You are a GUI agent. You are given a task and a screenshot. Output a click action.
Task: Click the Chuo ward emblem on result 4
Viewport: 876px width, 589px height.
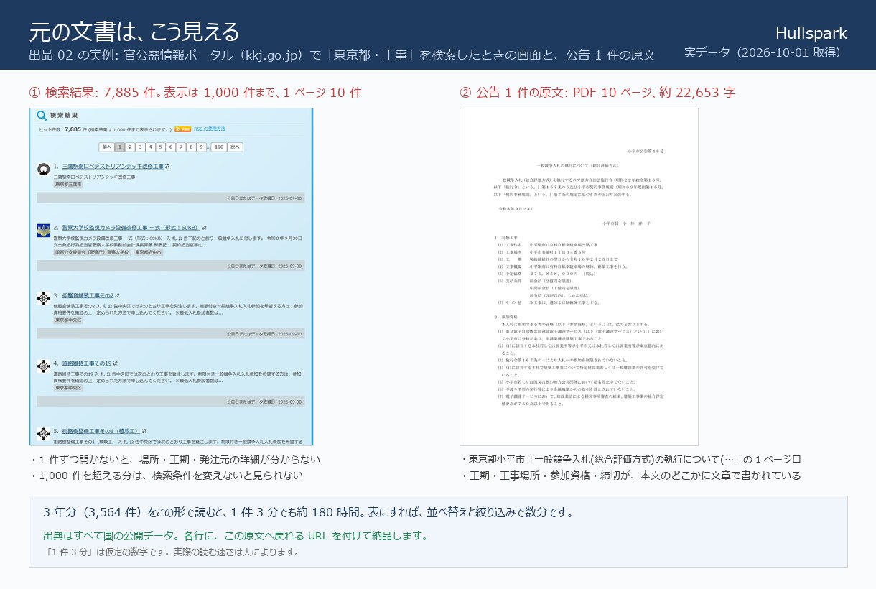44,366
